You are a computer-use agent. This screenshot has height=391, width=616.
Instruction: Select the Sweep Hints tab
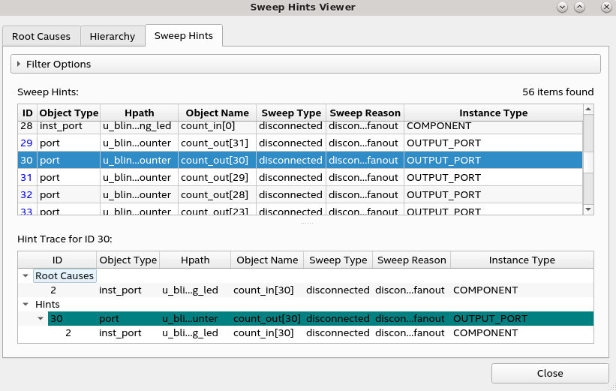pos(183,35)
